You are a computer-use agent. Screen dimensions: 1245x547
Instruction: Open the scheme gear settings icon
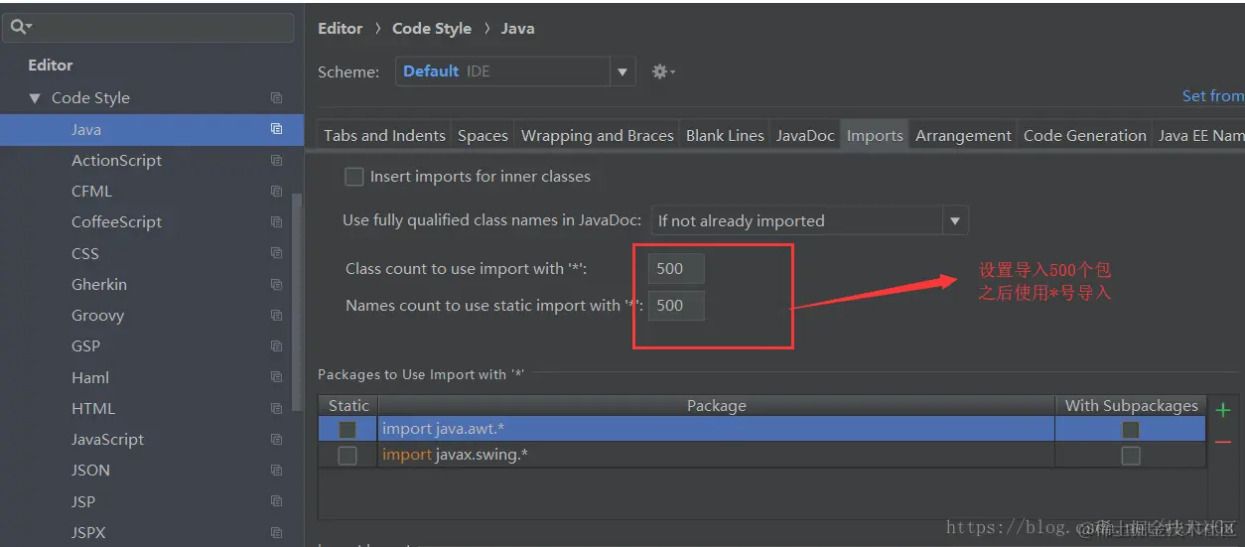662,71
